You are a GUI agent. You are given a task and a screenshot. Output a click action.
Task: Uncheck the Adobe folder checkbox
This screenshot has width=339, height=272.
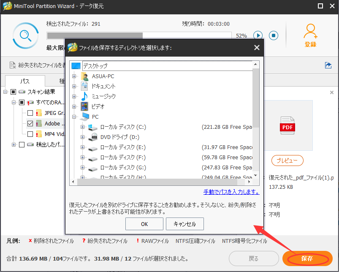pos(30,123)
